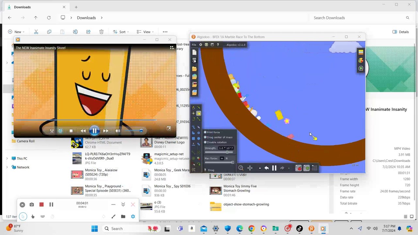This screenshot has height=235, width=418.
Task: Toggle repeat in media player
Action: [60, 131]
